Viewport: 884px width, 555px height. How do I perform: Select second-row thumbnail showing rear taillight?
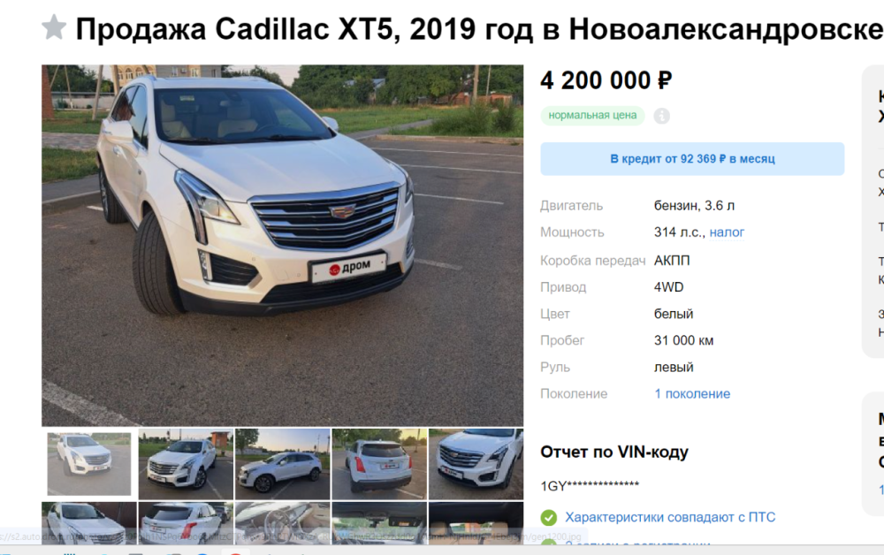click(186, 523)
